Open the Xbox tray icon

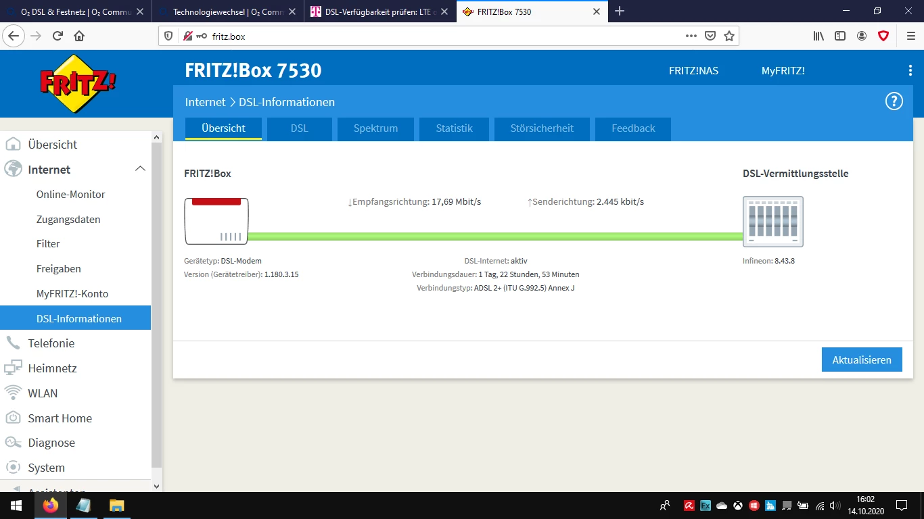click(x=738, y=505)
